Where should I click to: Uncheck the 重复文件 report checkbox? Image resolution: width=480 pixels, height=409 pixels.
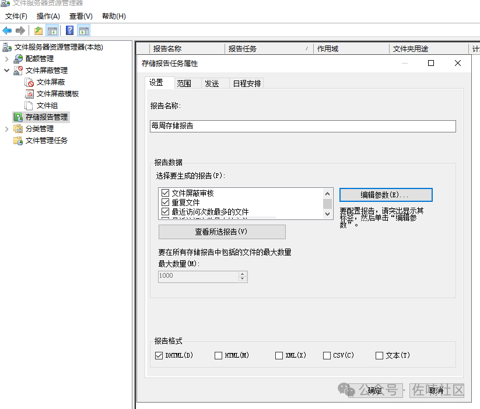click(165, 202)
